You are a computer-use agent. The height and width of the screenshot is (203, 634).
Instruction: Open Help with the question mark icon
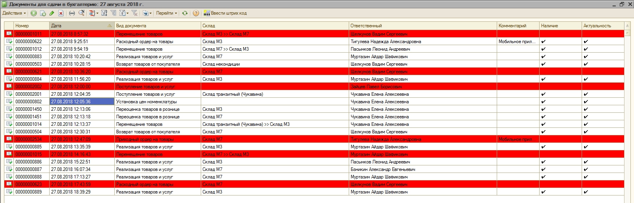tap(196, 13)
